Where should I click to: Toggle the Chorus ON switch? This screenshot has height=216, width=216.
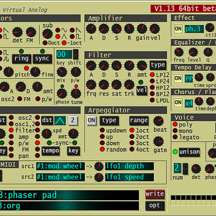178,103
